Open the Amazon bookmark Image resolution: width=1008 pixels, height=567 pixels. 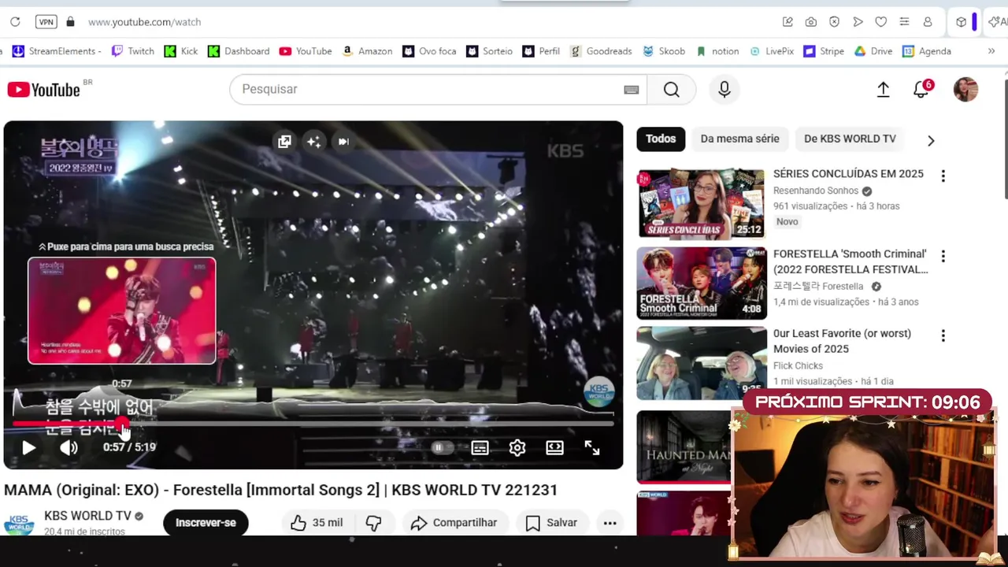(x=367, y=51)
